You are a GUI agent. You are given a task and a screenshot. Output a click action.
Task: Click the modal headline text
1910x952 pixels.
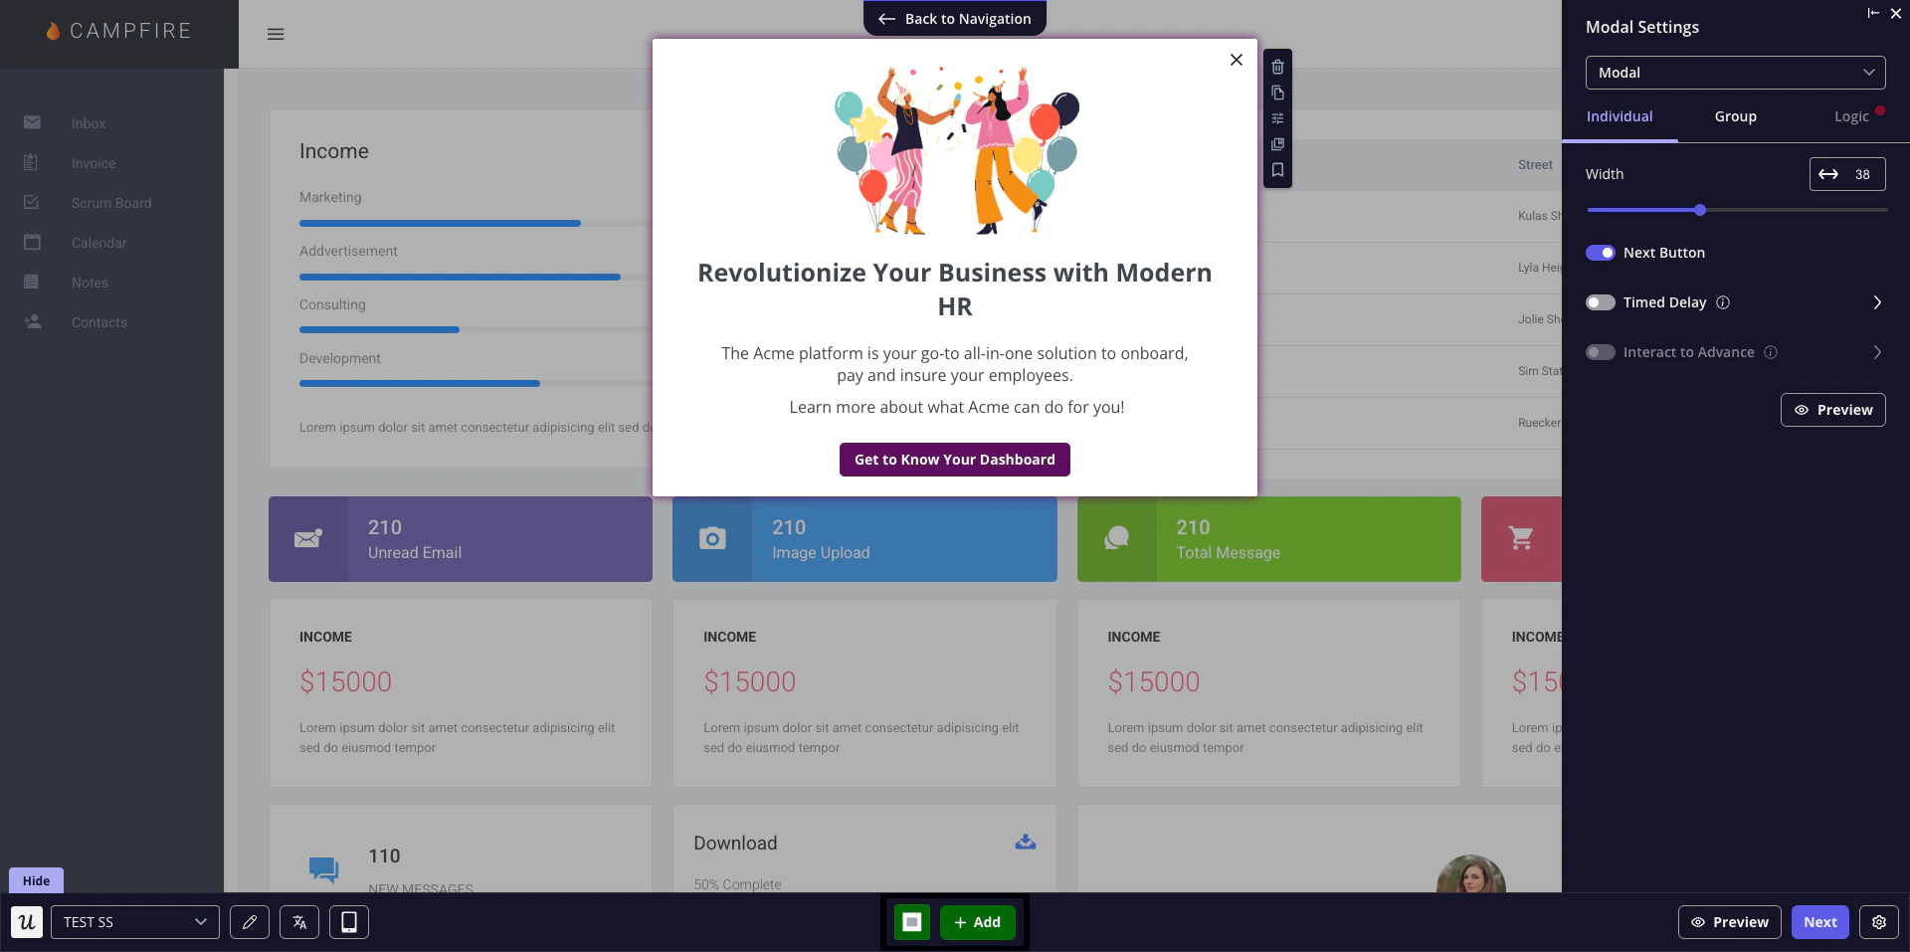pos(955,289)
